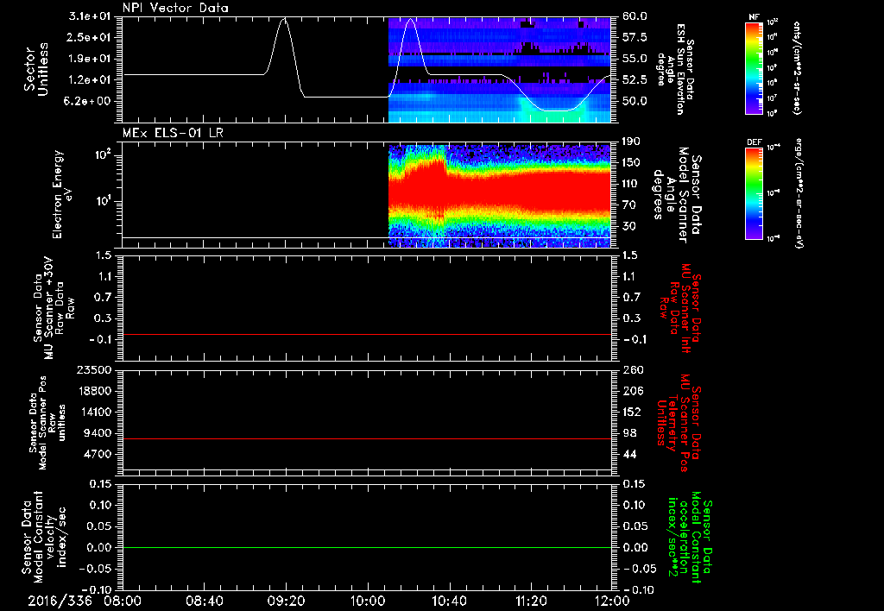Click the "cnts/(cm**2-sr-sec)" units label

click(796, 68)
